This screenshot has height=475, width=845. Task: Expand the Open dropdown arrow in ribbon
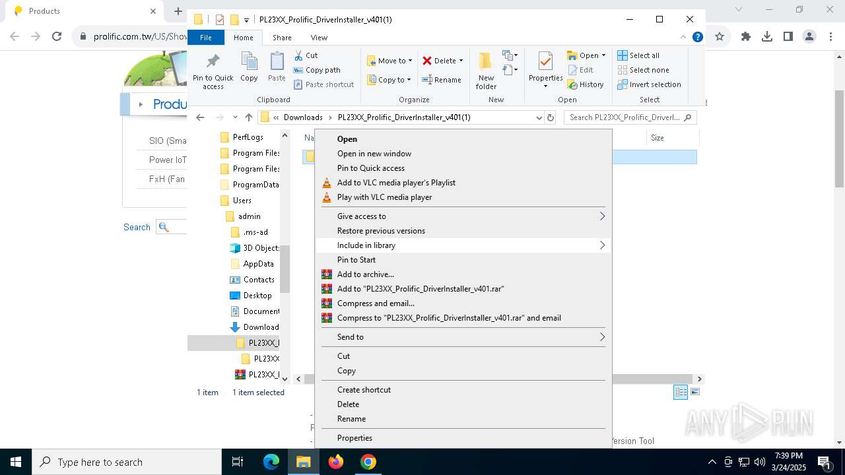[603, 55]
